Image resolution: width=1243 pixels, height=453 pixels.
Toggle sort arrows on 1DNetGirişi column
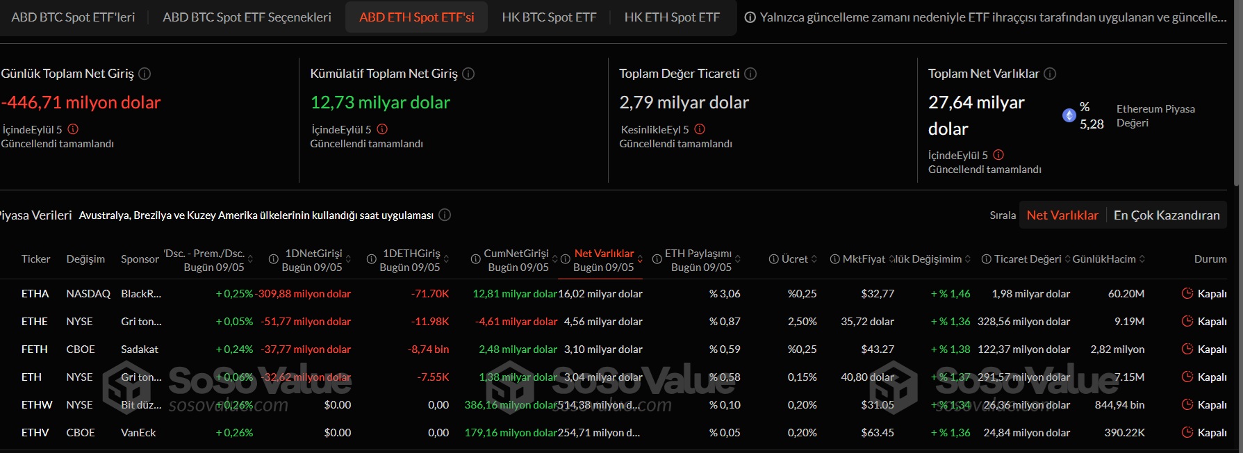coord(348,259)
